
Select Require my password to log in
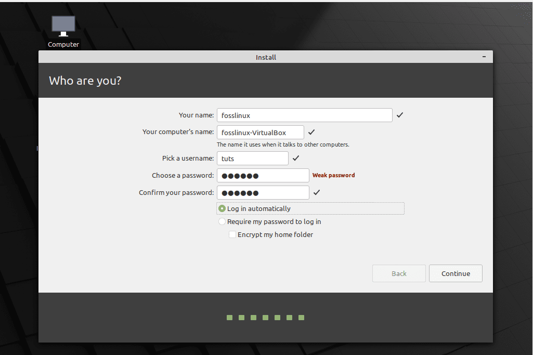pos(222,221)
